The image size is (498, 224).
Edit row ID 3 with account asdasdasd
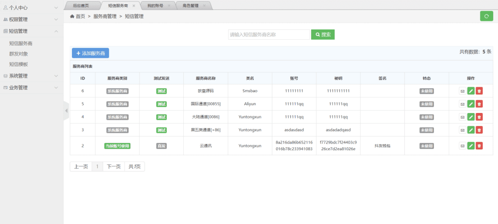[x=471, y=130]
